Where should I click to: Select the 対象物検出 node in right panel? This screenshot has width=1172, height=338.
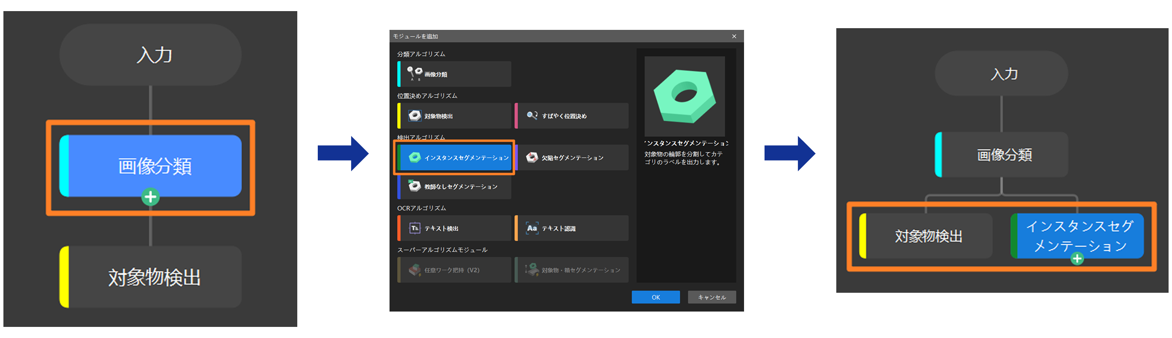(x=926, y=236)
